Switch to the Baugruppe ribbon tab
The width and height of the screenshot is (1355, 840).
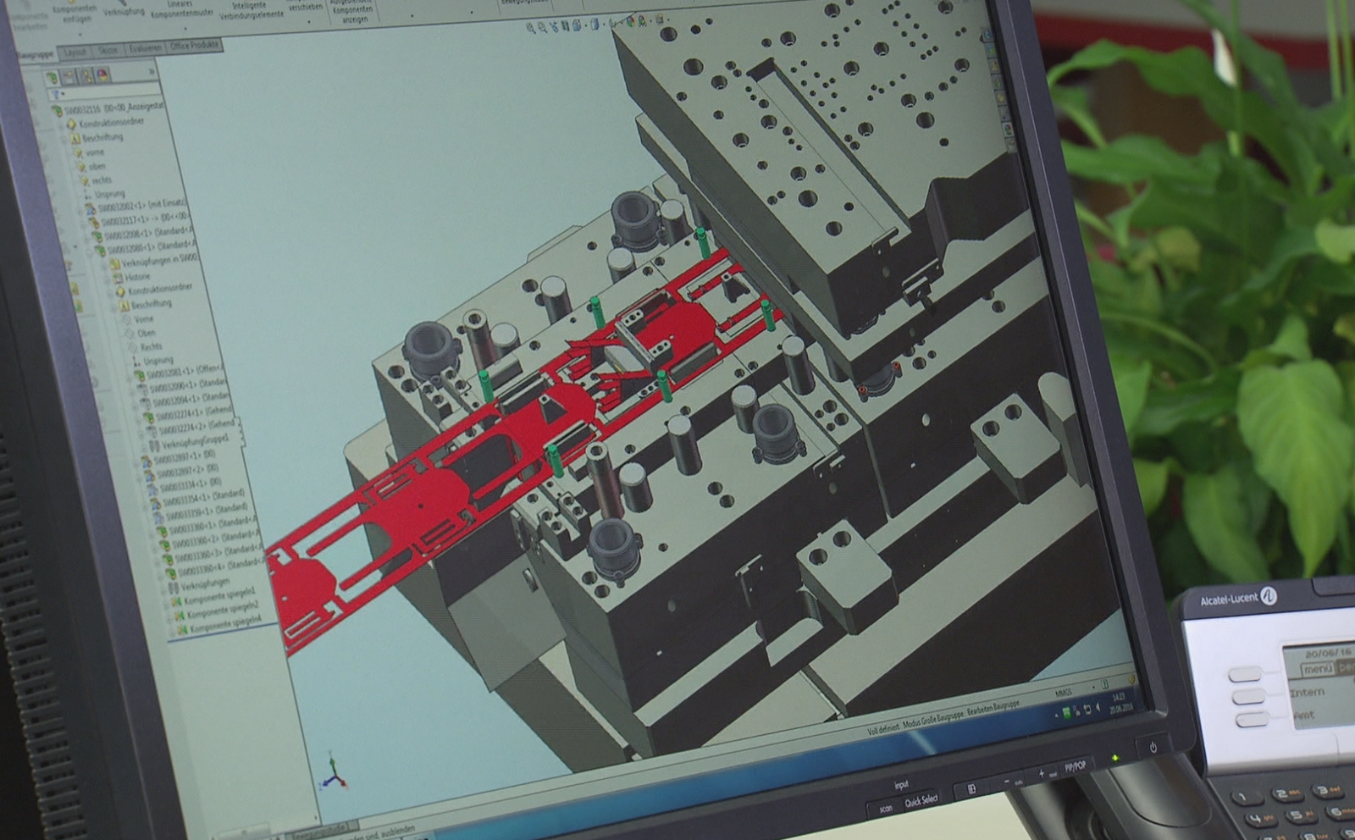(x=36, y=54)
